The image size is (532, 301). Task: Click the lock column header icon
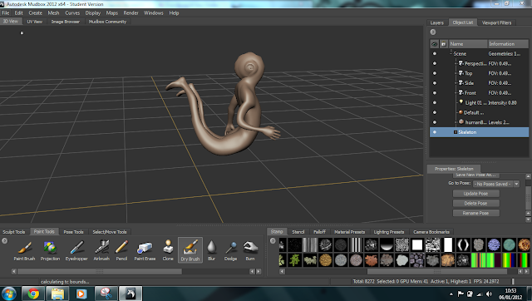(443, 44)
